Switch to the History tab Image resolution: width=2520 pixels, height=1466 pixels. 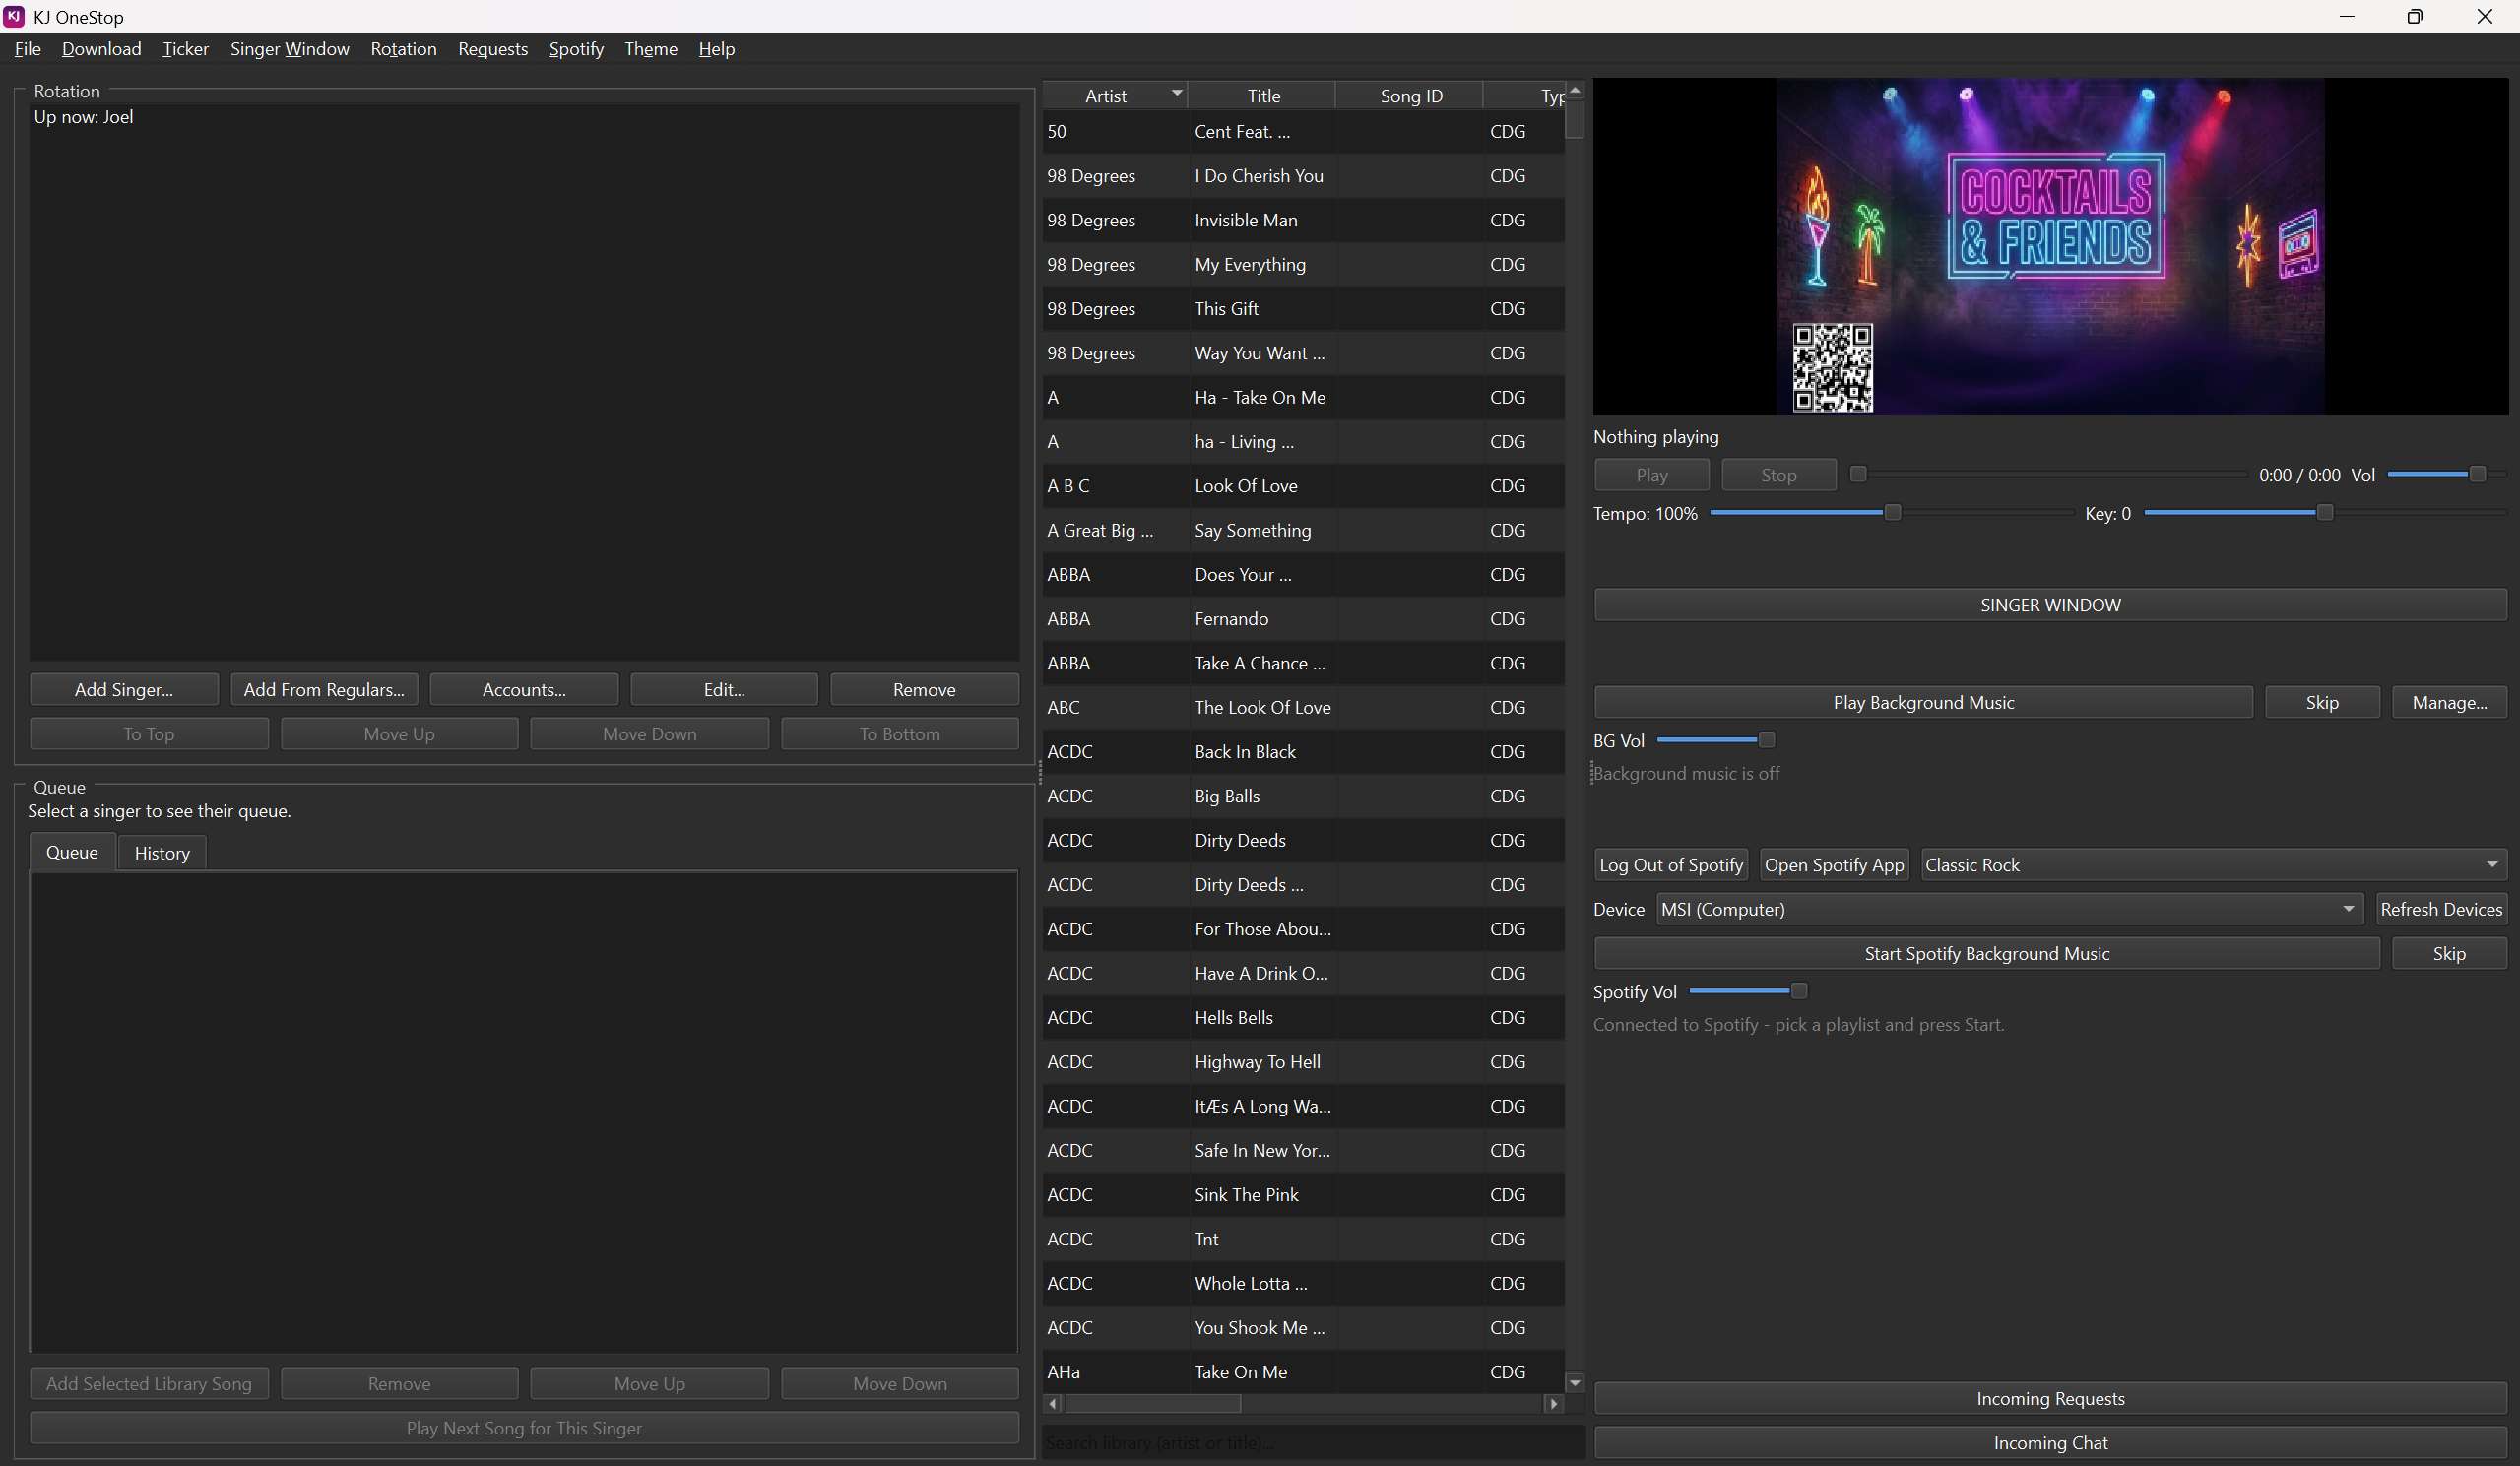click(x=162, y=853)
